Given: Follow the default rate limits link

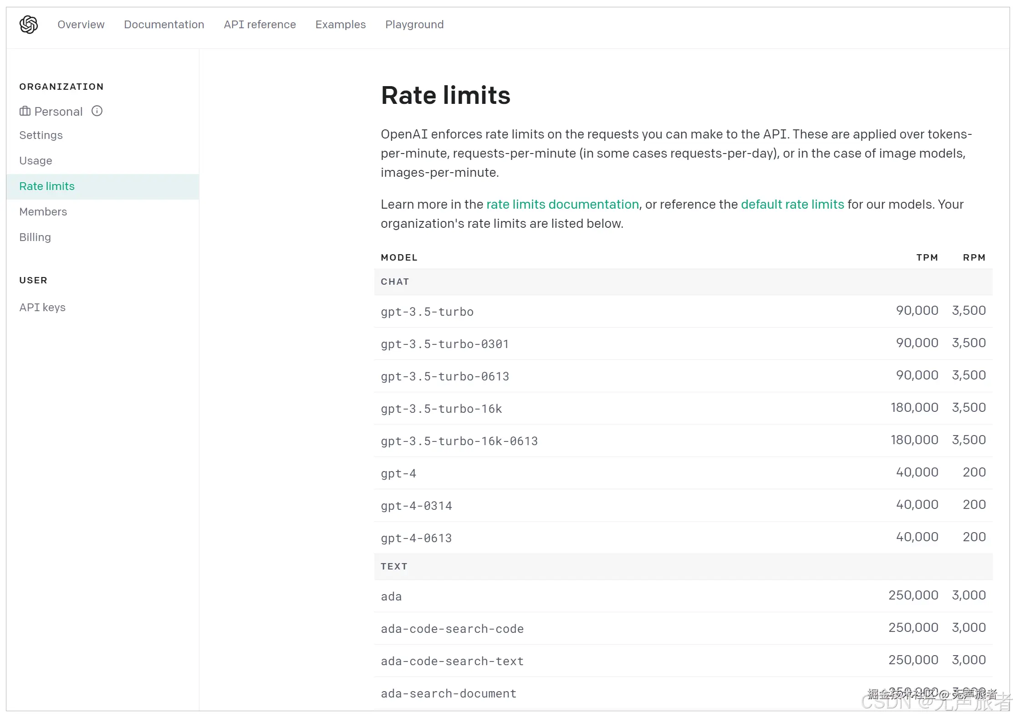Looking at the screenshot, I should coord(792,205).
